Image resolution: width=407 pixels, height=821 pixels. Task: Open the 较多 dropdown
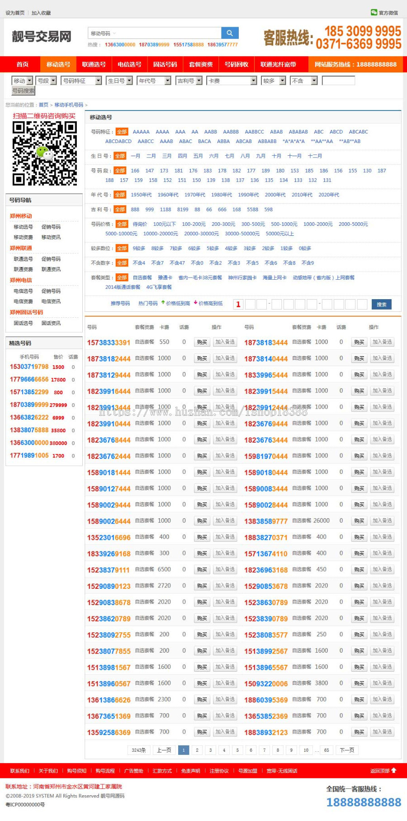tap(274, 81)
